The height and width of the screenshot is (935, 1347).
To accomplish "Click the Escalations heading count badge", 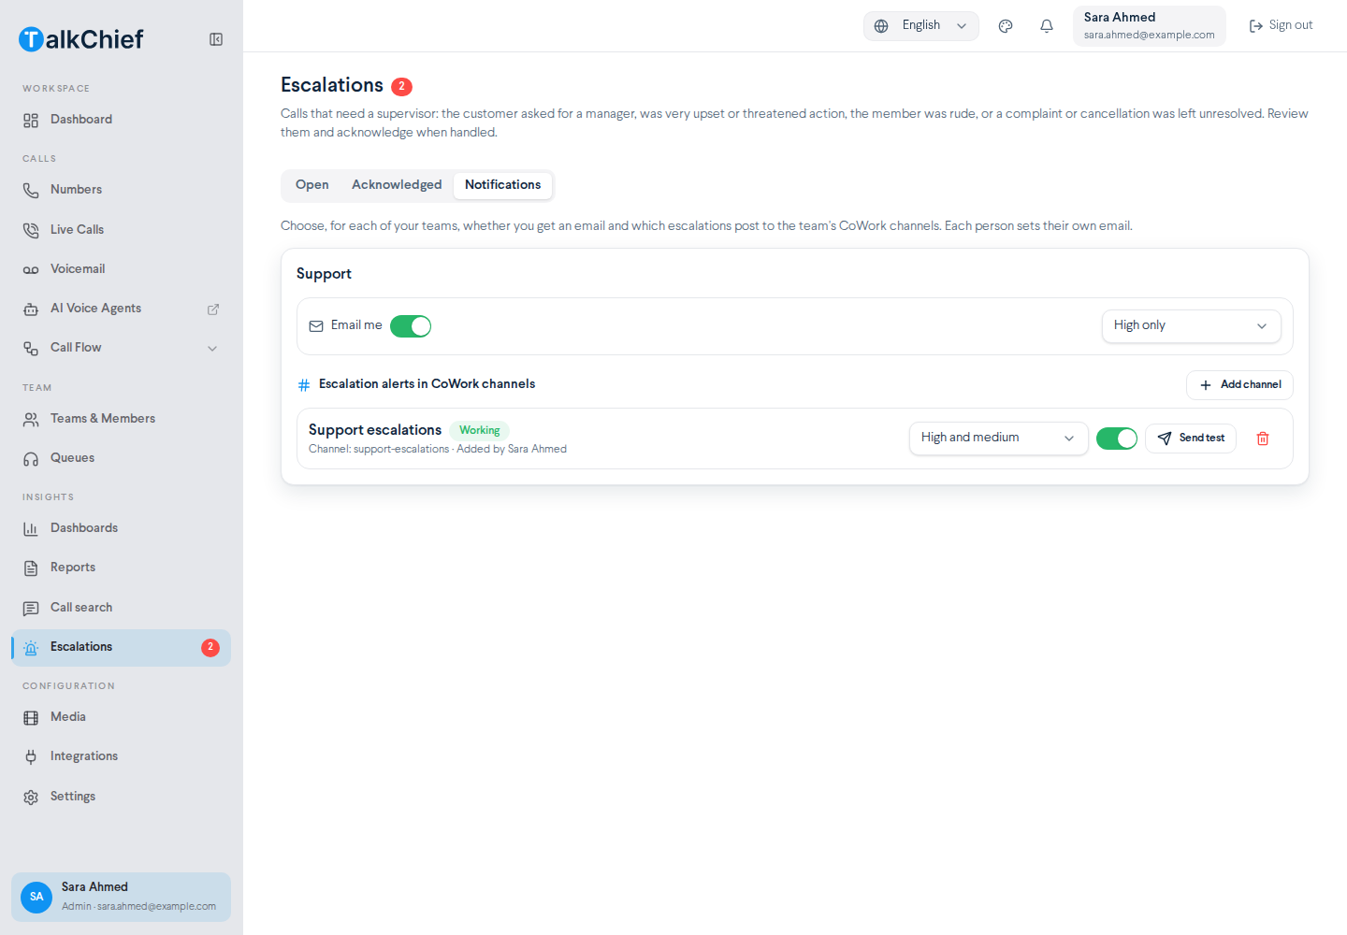I will click(x=401, y=86).
